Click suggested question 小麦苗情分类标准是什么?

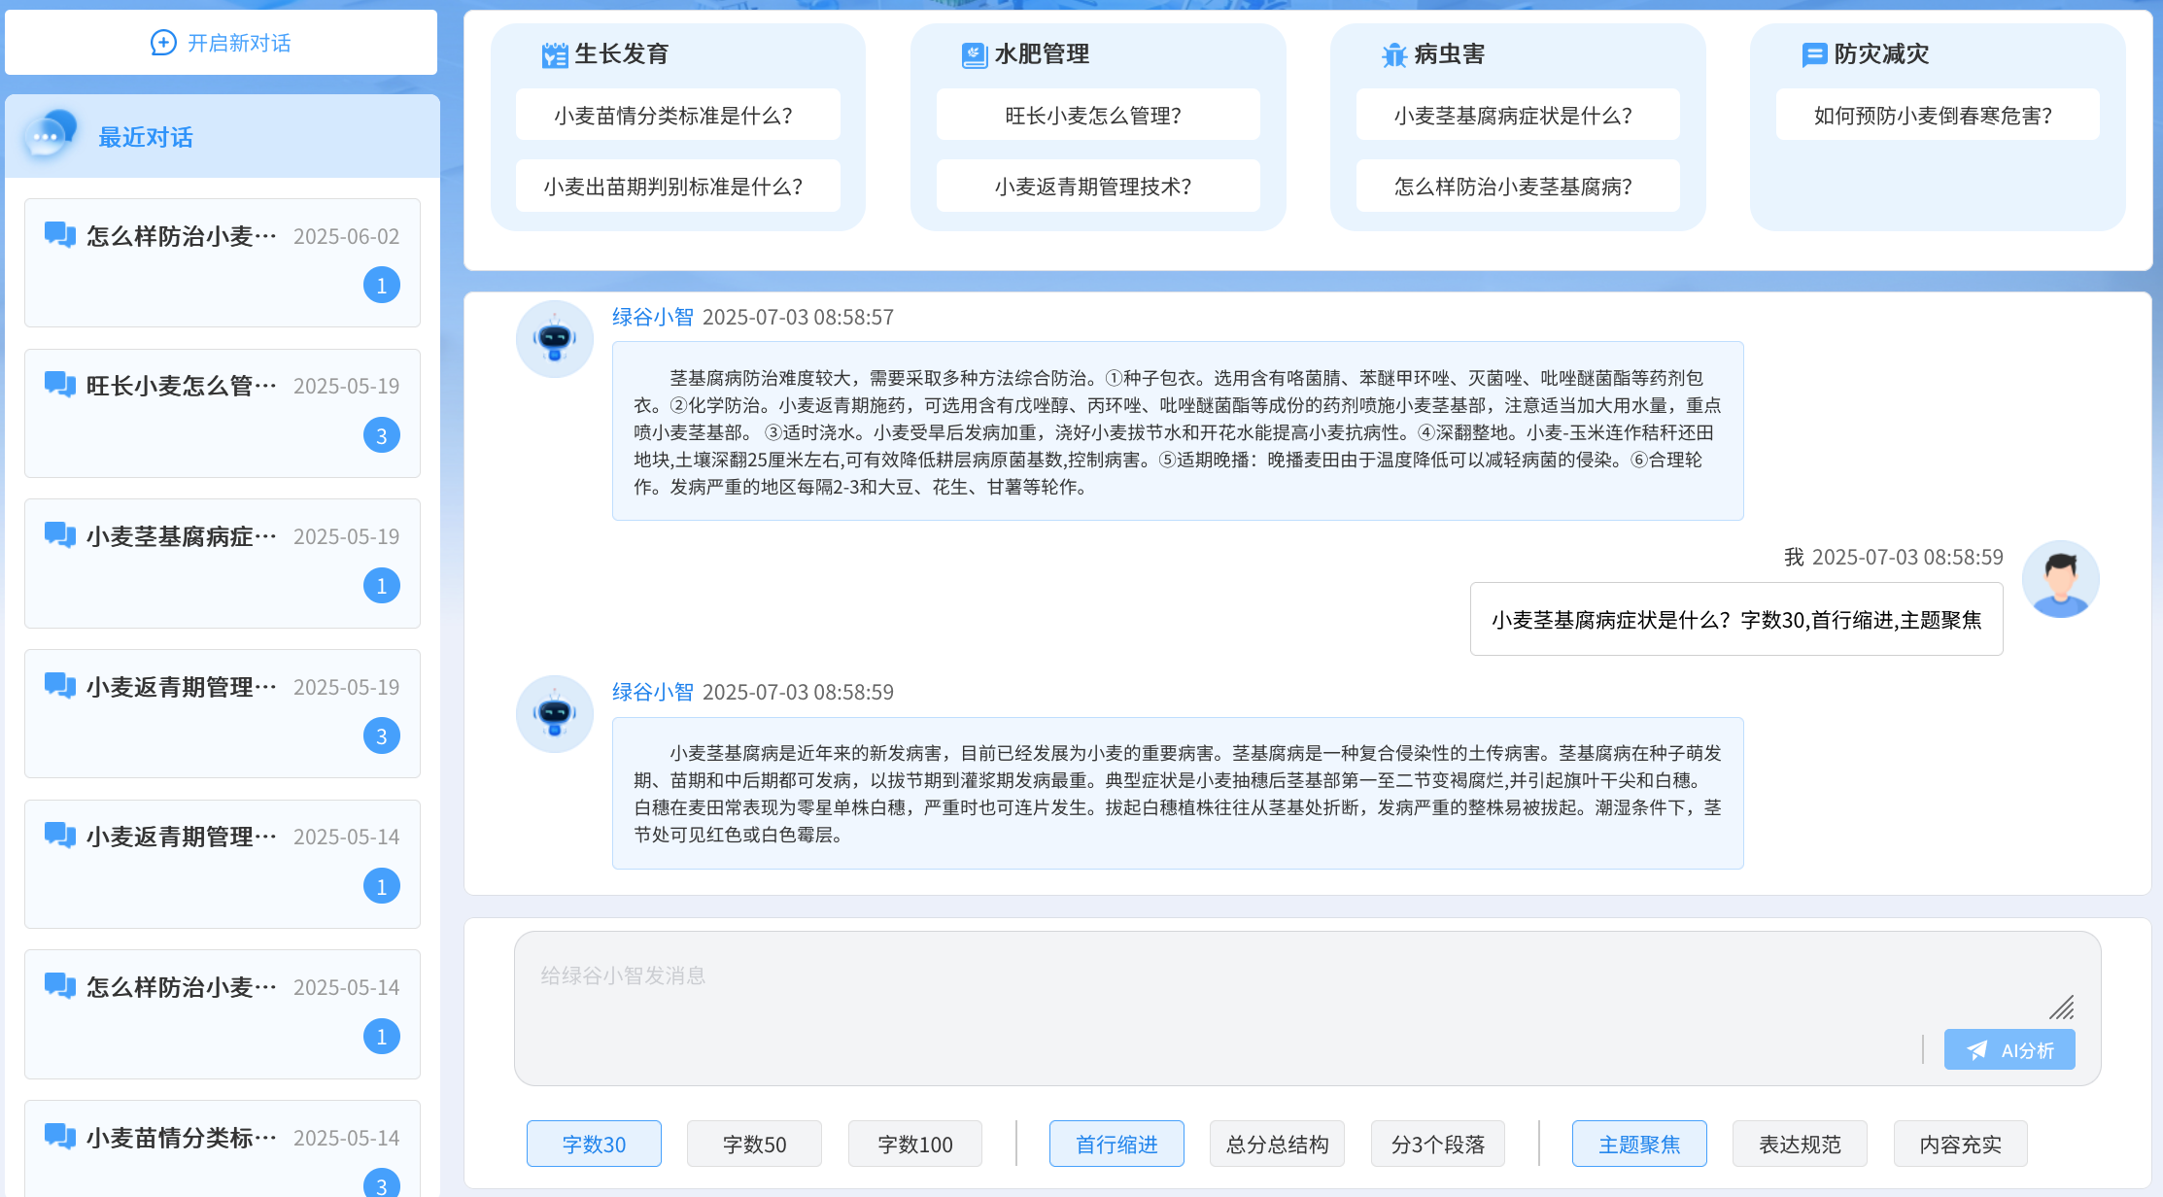pos(677,116)
